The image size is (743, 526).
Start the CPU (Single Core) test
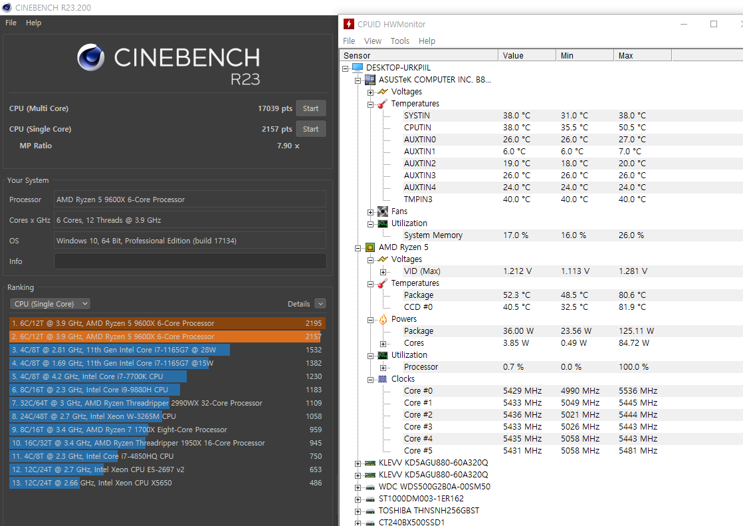coord(311,129)
